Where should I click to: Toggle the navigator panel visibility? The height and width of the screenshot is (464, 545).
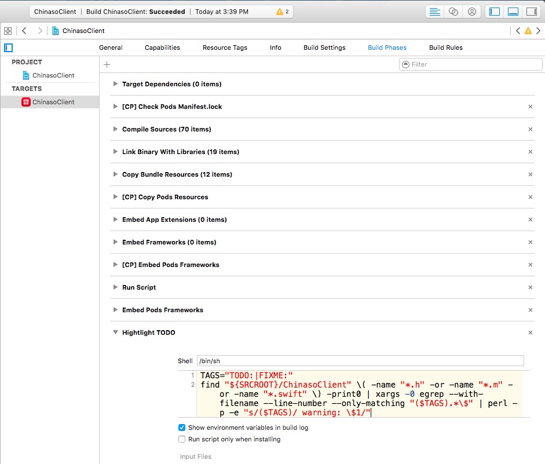495,12
